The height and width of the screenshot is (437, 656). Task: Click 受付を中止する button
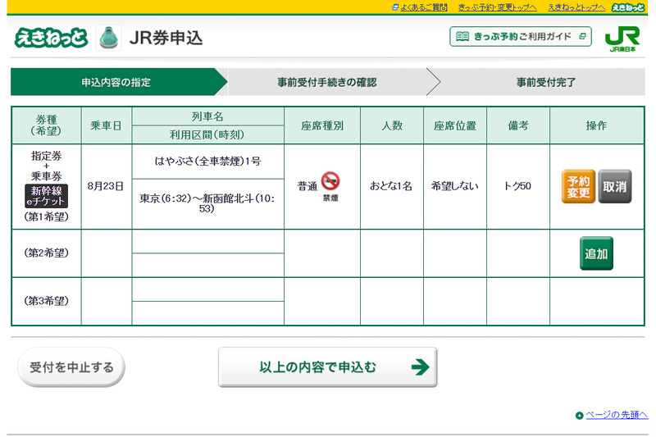(x=71, y=367)
